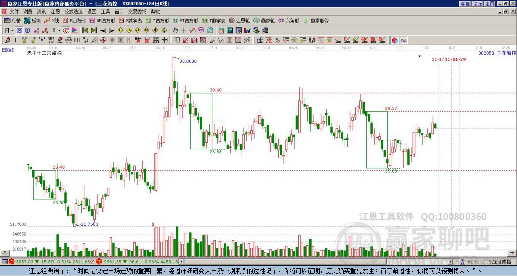Open the 江恩轮 tool
Image resolution: width=517 pixels, height=276 pixels.
[240, 20]
